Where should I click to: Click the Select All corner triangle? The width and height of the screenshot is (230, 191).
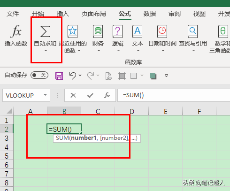pos(9,111)
